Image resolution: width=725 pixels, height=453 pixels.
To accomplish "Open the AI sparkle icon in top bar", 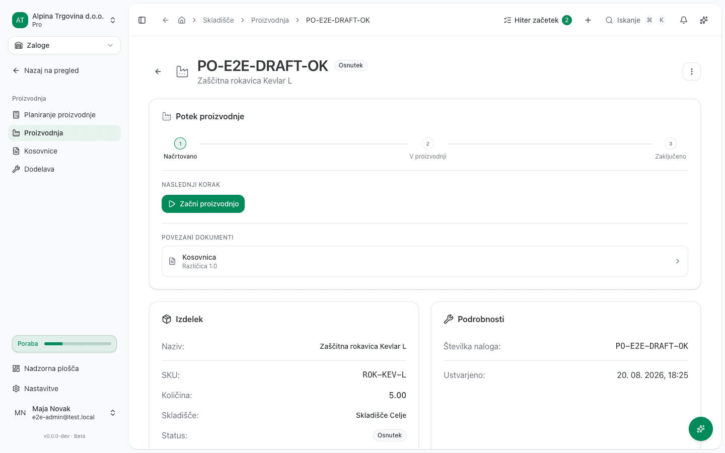I will (x=704, y=20).
